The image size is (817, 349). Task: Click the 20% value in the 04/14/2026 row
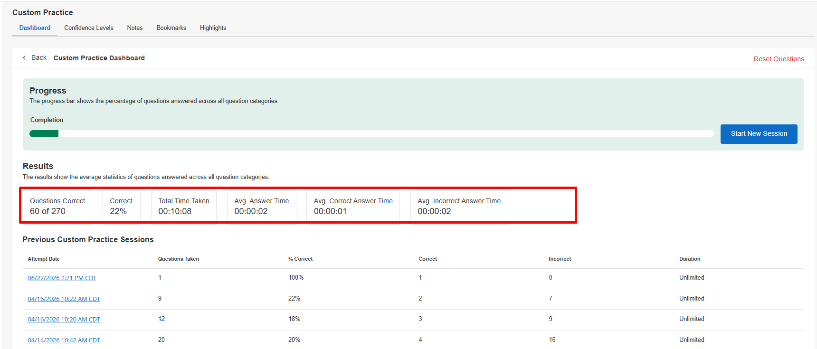click(294, 340)
